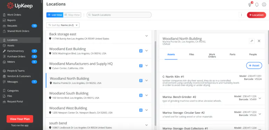Click the Request Portal icon

4,102
